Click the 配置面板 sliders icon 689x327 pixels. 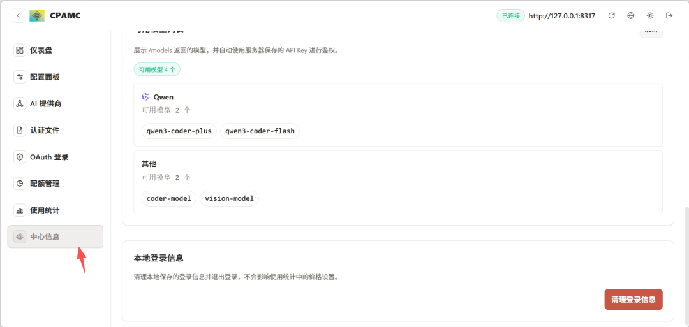20,77
